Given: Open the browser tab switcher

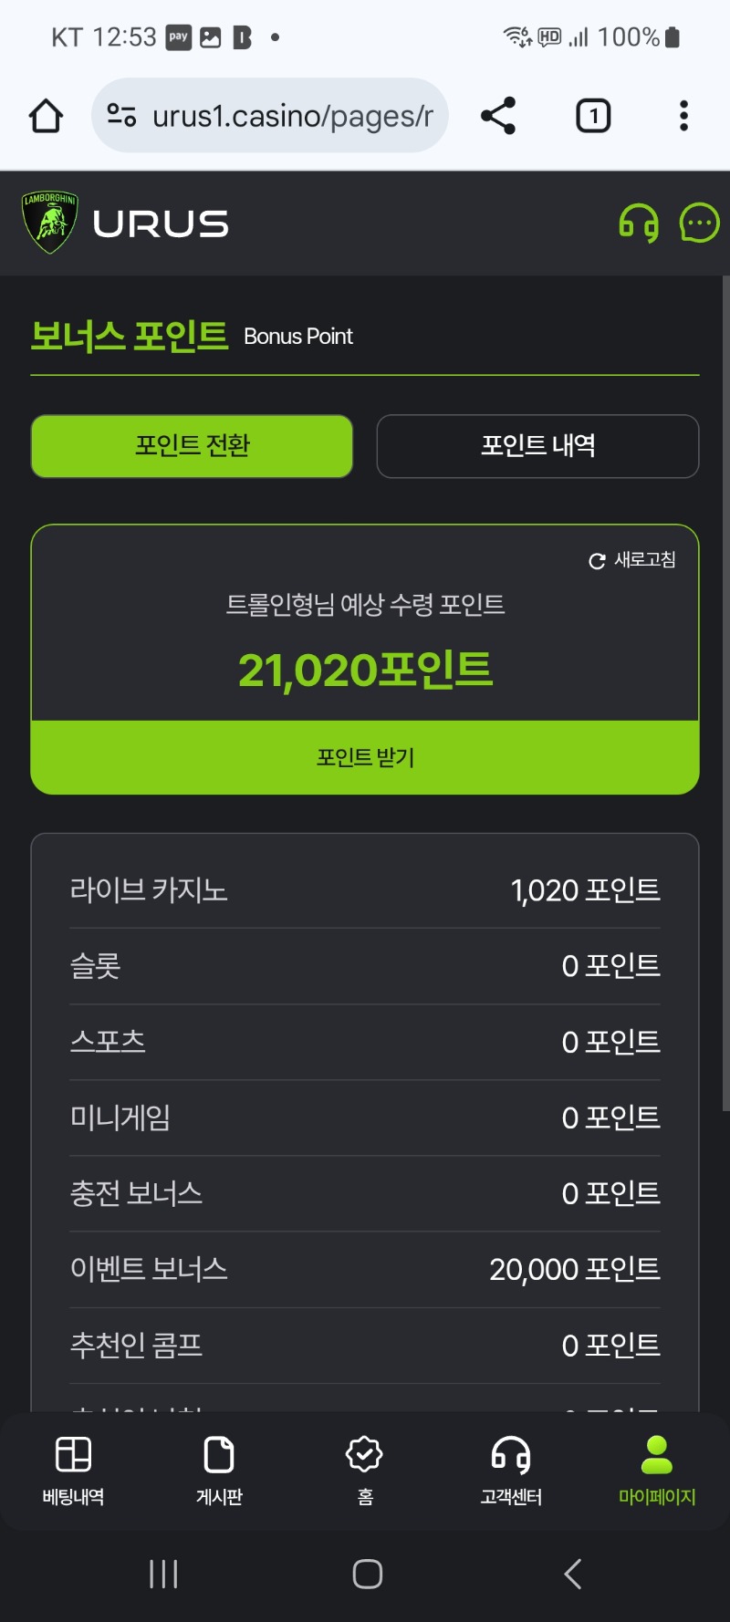Looking at the screenshot, I should (593, 116).
